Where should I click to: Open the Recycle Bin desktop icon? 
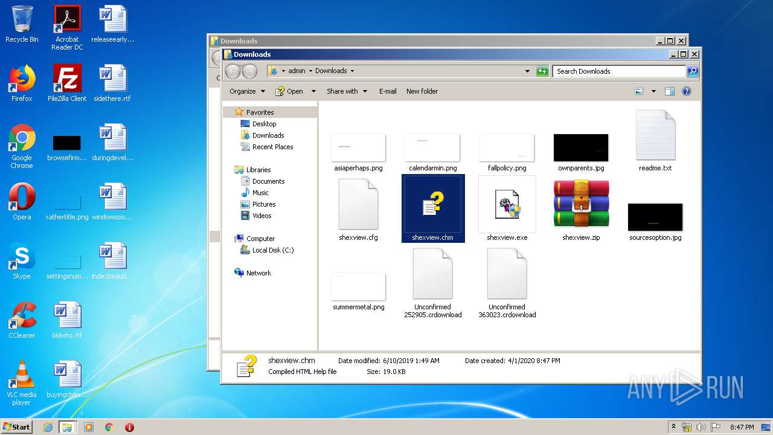click(x=22, y=24)
